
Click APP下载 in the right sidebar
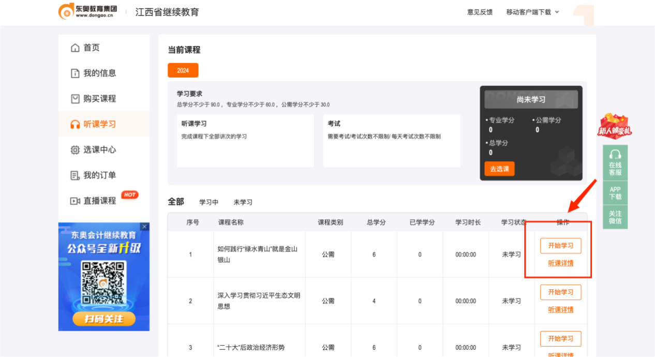[x=615, y=193]
